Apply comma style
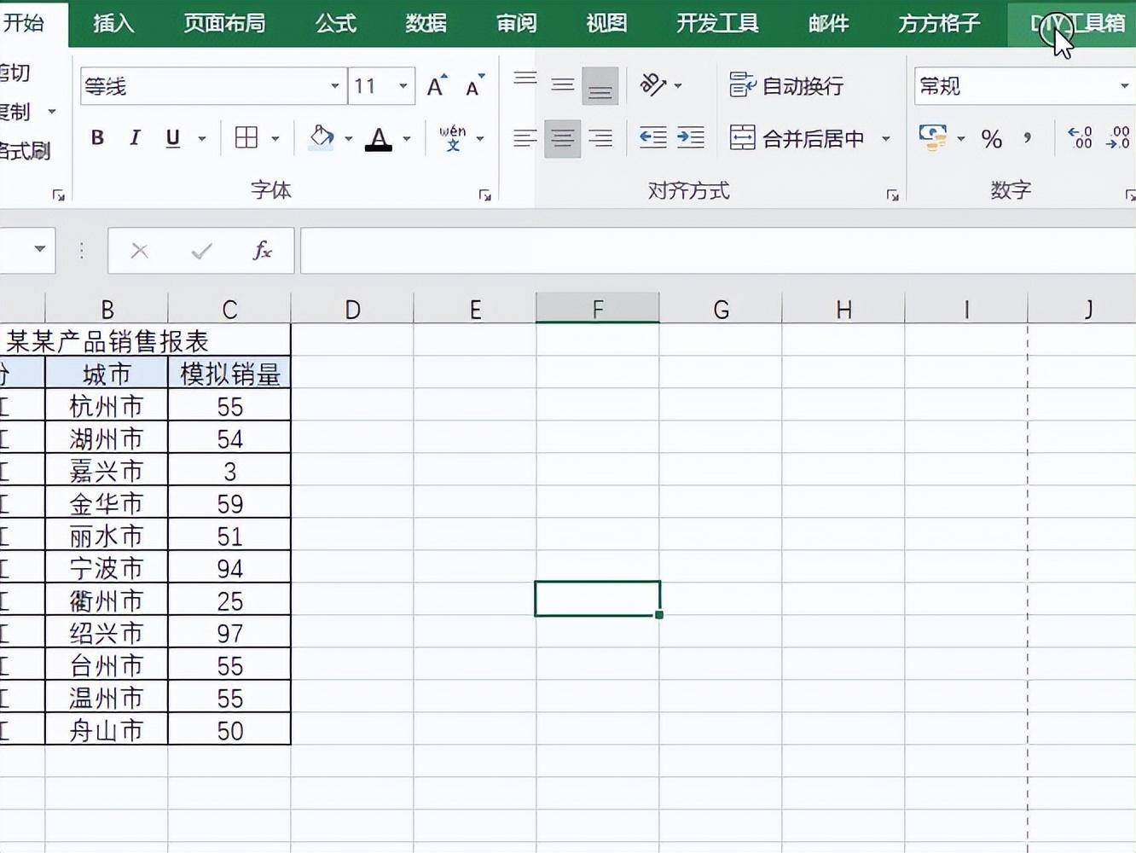 [x=1028, y=138]
